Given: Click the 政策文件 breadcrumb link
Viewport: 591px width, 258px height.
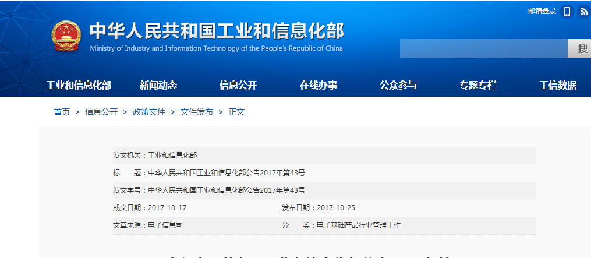Looking at the screenshot, I should click(x=149, y=112).
